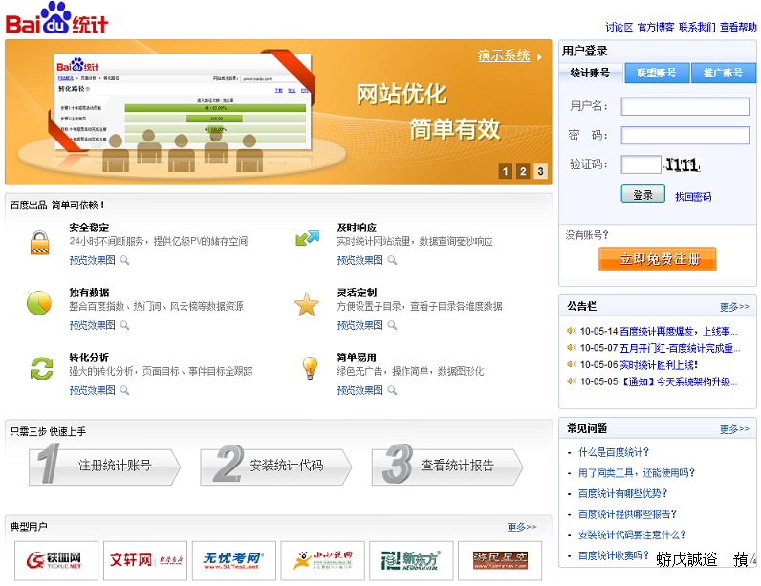Click the 找回密码 link
This screenshot has width=761, height=586.
[693, 197]
